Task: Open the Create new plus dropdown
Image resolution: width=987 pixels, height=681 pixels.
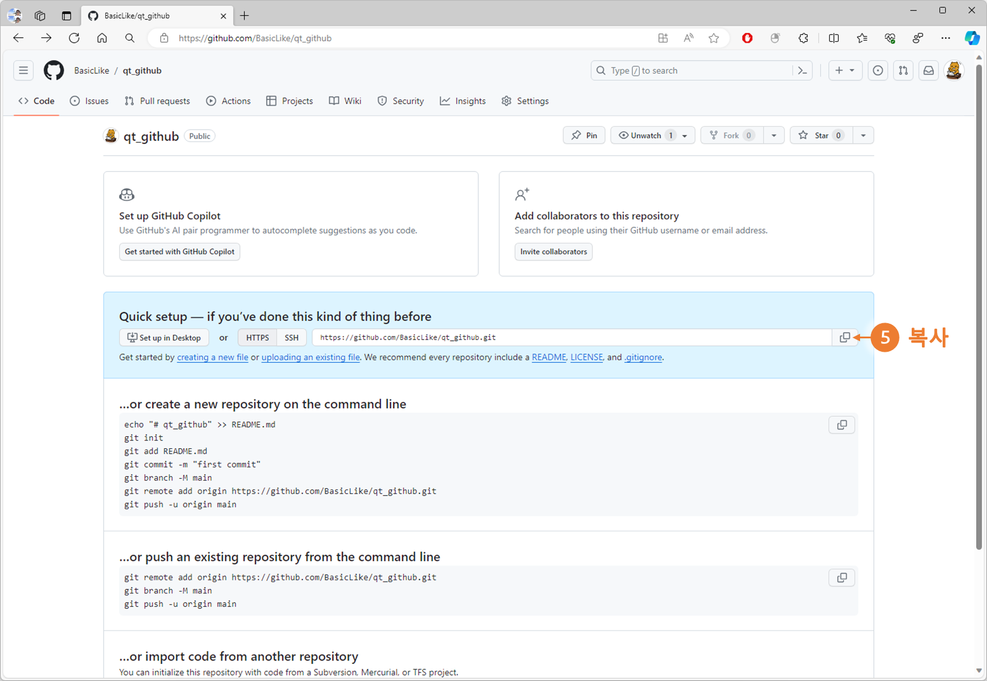Action: [x=845, y=70]
